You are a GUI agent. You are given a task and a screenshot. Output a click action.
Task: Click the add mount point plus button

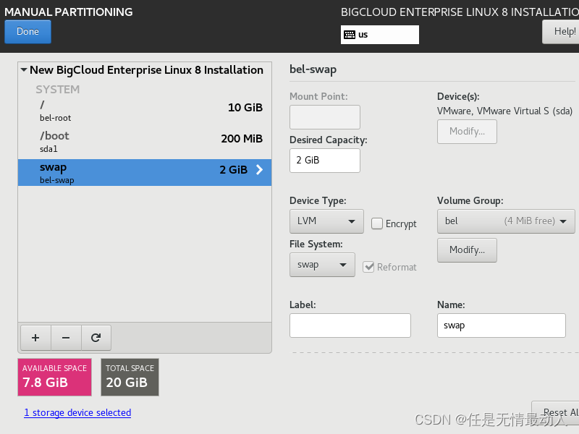tap(35, 338)
